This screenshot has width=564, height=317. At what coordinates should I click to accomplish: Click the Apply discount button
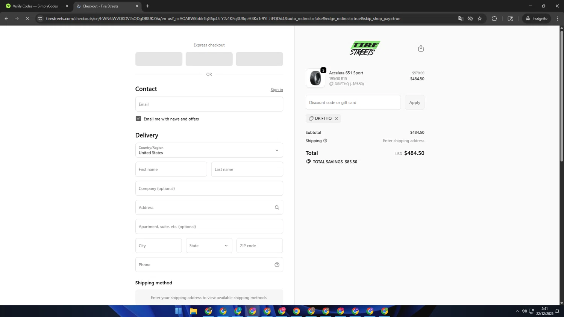[x=415, y=103]
